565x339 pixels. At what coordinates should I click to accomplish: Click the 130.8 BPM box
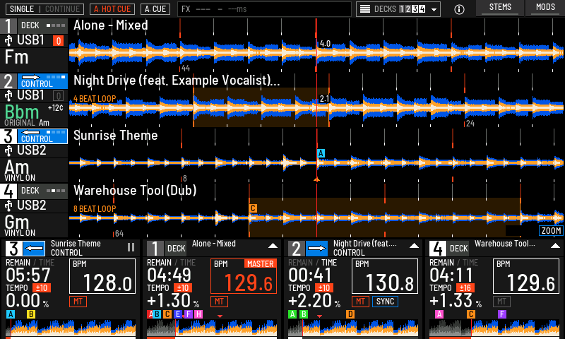click(385, 276)
